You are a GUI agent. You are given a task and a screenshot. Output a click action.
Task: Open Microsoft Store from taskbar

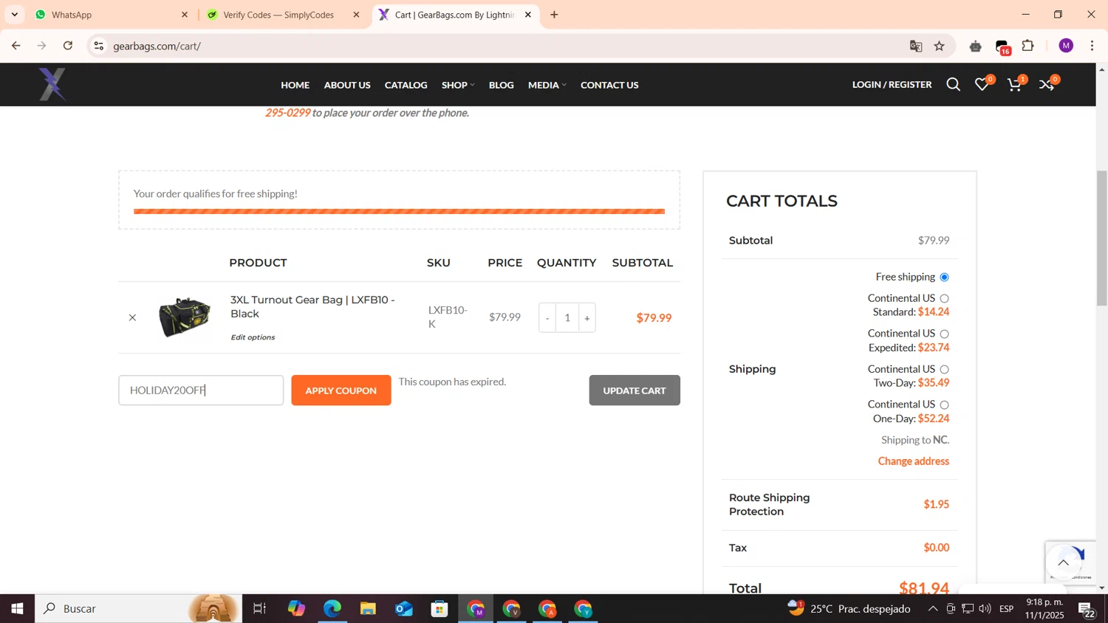pos(440,609)
